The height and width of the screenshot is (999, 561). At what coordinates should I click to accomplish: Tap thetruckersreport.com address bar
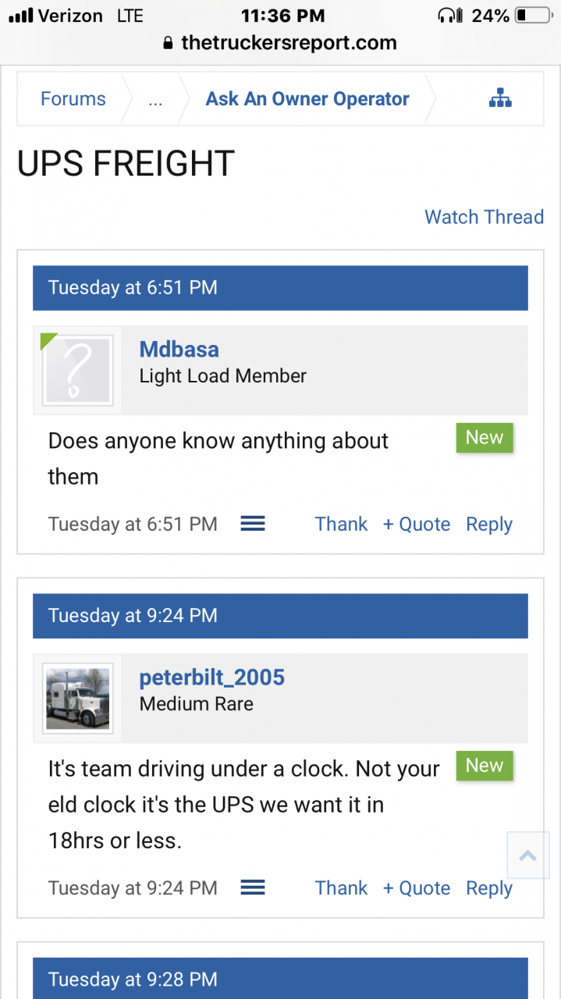click(280, 44)
